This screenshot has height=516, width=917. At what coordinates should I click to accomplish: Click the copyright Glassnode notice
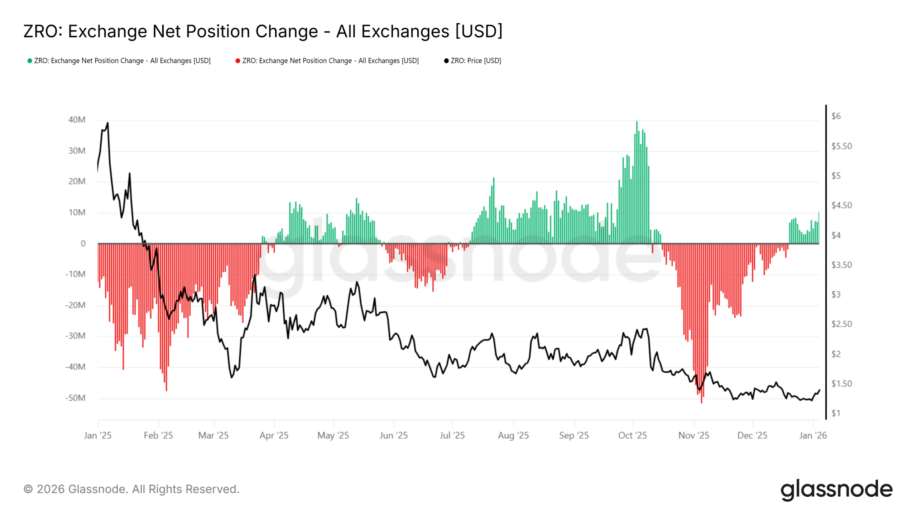(131, 489)
